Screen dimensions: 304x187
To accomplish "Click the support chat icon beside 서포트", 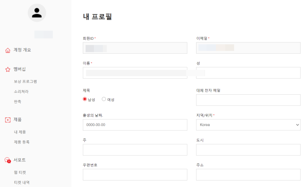I will pos(8,160).
